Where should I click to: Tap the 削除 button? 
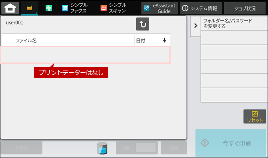(x=174, y=148)
